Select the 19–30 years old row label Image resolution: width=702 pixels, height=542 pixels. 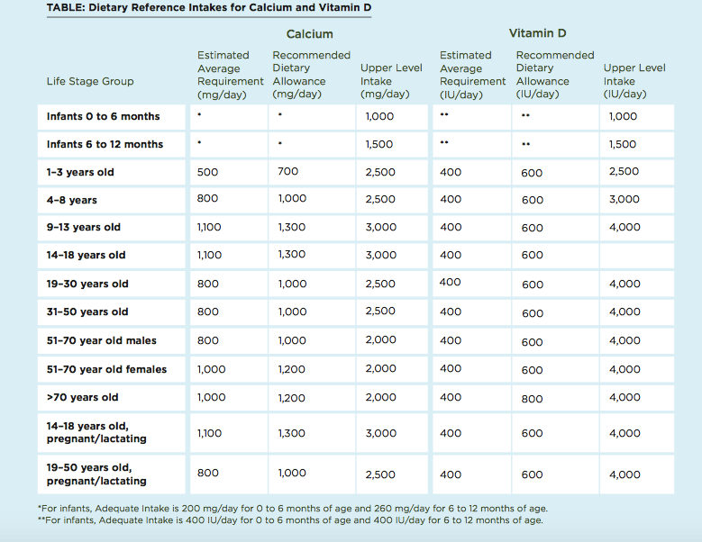[87, 284]
